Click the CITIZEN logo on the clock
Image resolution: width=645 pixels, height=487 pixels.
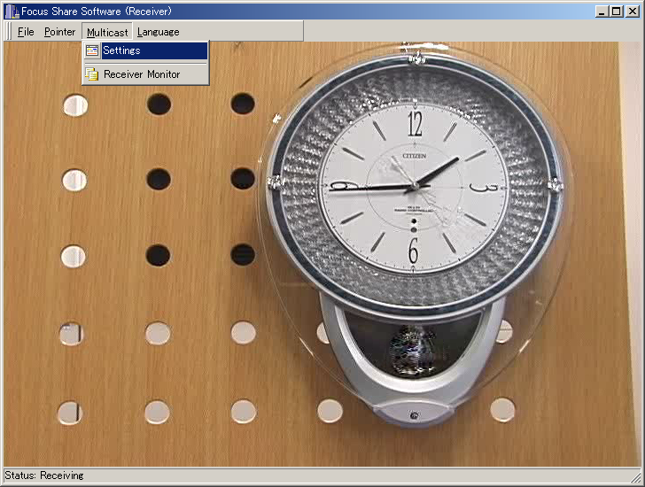click(415, 156)
